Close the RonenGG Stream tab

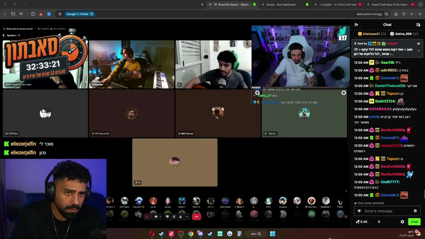[210, 5]
